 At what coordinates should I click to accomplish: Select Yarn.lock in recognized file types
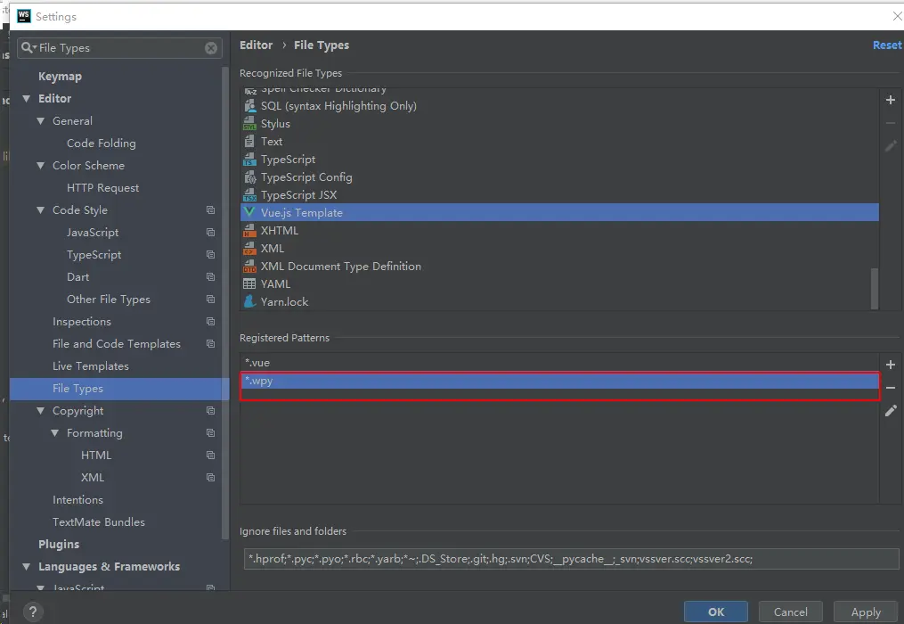click(x=559, y=301)
